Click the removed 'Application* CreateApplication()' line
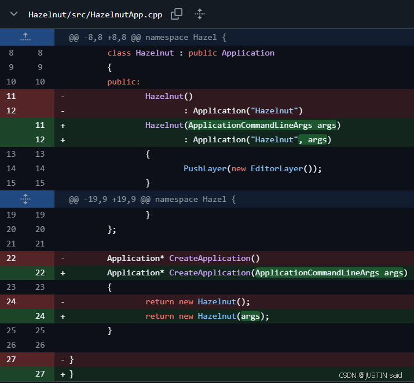This screenshot has height=383, width=414. pyautogui.click(x=183, y=258)
